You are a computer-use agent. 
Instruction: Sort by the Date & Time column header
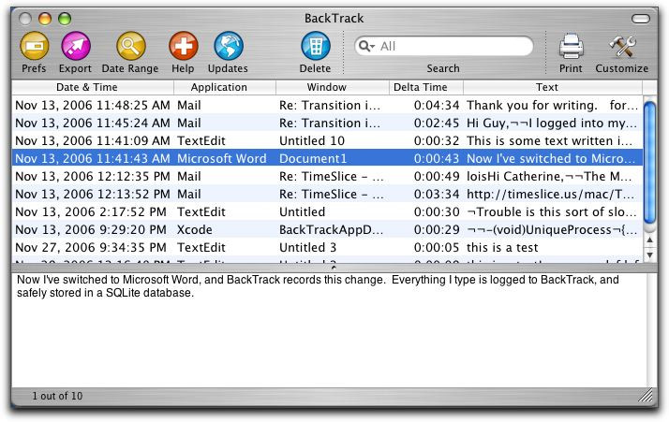(93, 87)
